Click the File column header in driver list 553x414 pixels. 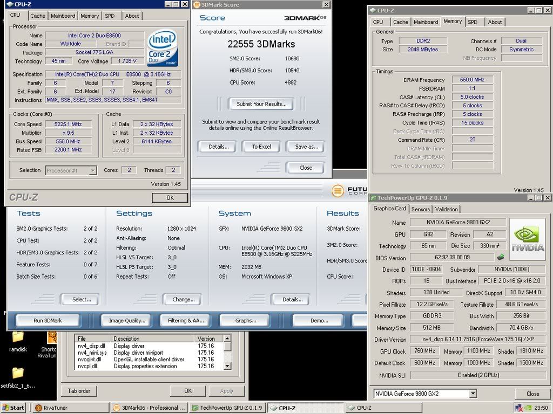tap(93, 339)
